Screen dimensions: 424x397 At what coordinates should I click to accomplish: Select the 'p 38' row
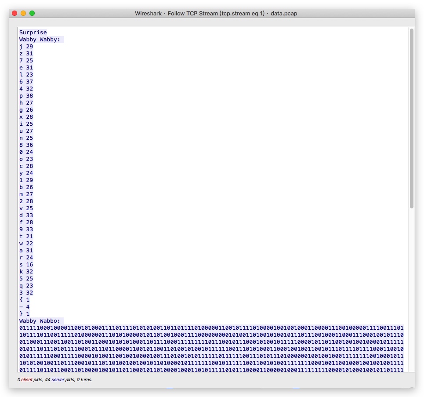[26, 96]
